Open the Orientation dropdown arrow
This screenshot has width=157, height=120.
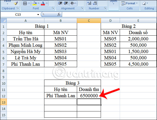(x=76, y=3)
